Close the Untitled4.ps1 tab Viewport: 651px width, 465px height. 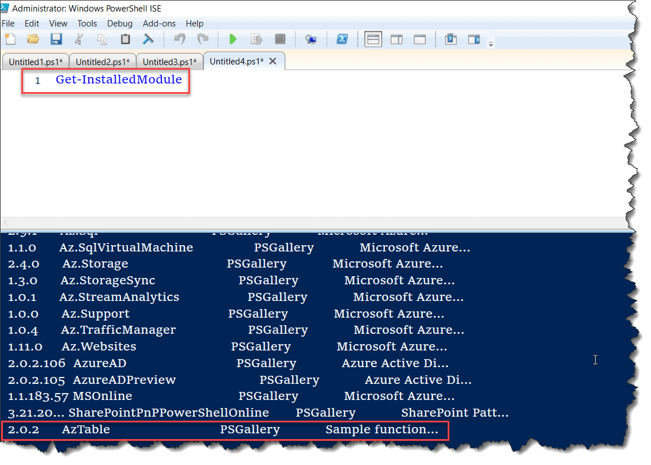272,62
